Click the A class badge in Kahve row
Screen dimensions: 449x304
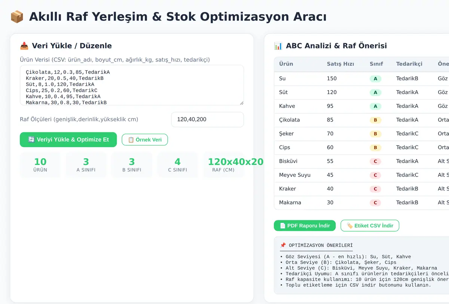(375, 106)
